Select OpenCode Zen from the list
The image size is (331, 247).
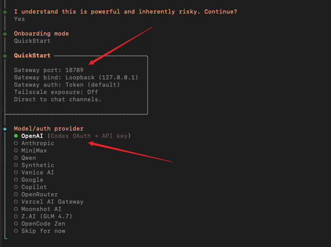point(39,224)
